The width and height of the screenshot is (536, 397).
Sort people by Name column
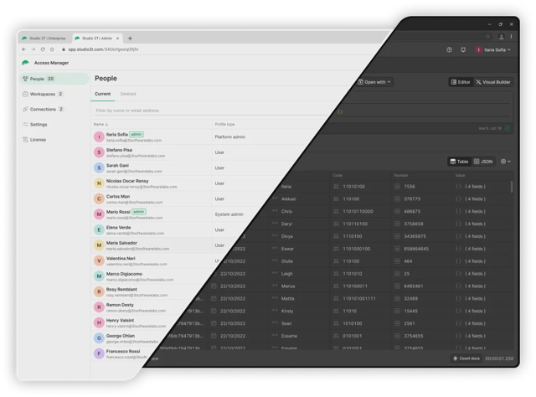point(100,125)
